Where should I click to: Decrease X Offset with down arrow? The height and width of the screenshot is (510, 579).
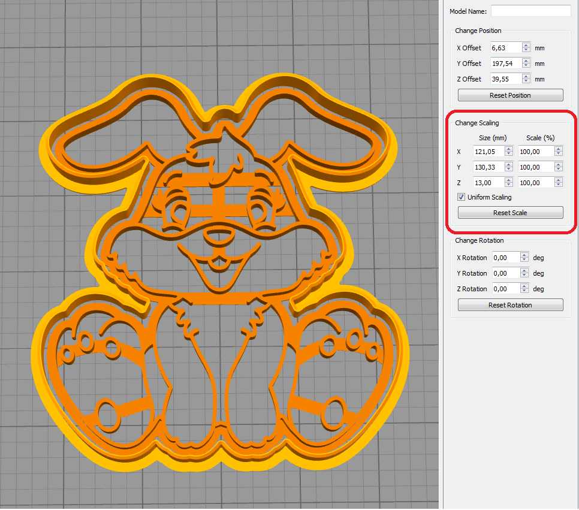pos(526,50)
